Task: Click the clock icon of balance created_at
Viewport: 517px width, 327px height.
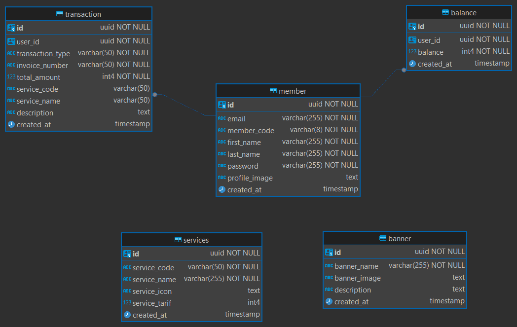Action: [x=412, y=64]
